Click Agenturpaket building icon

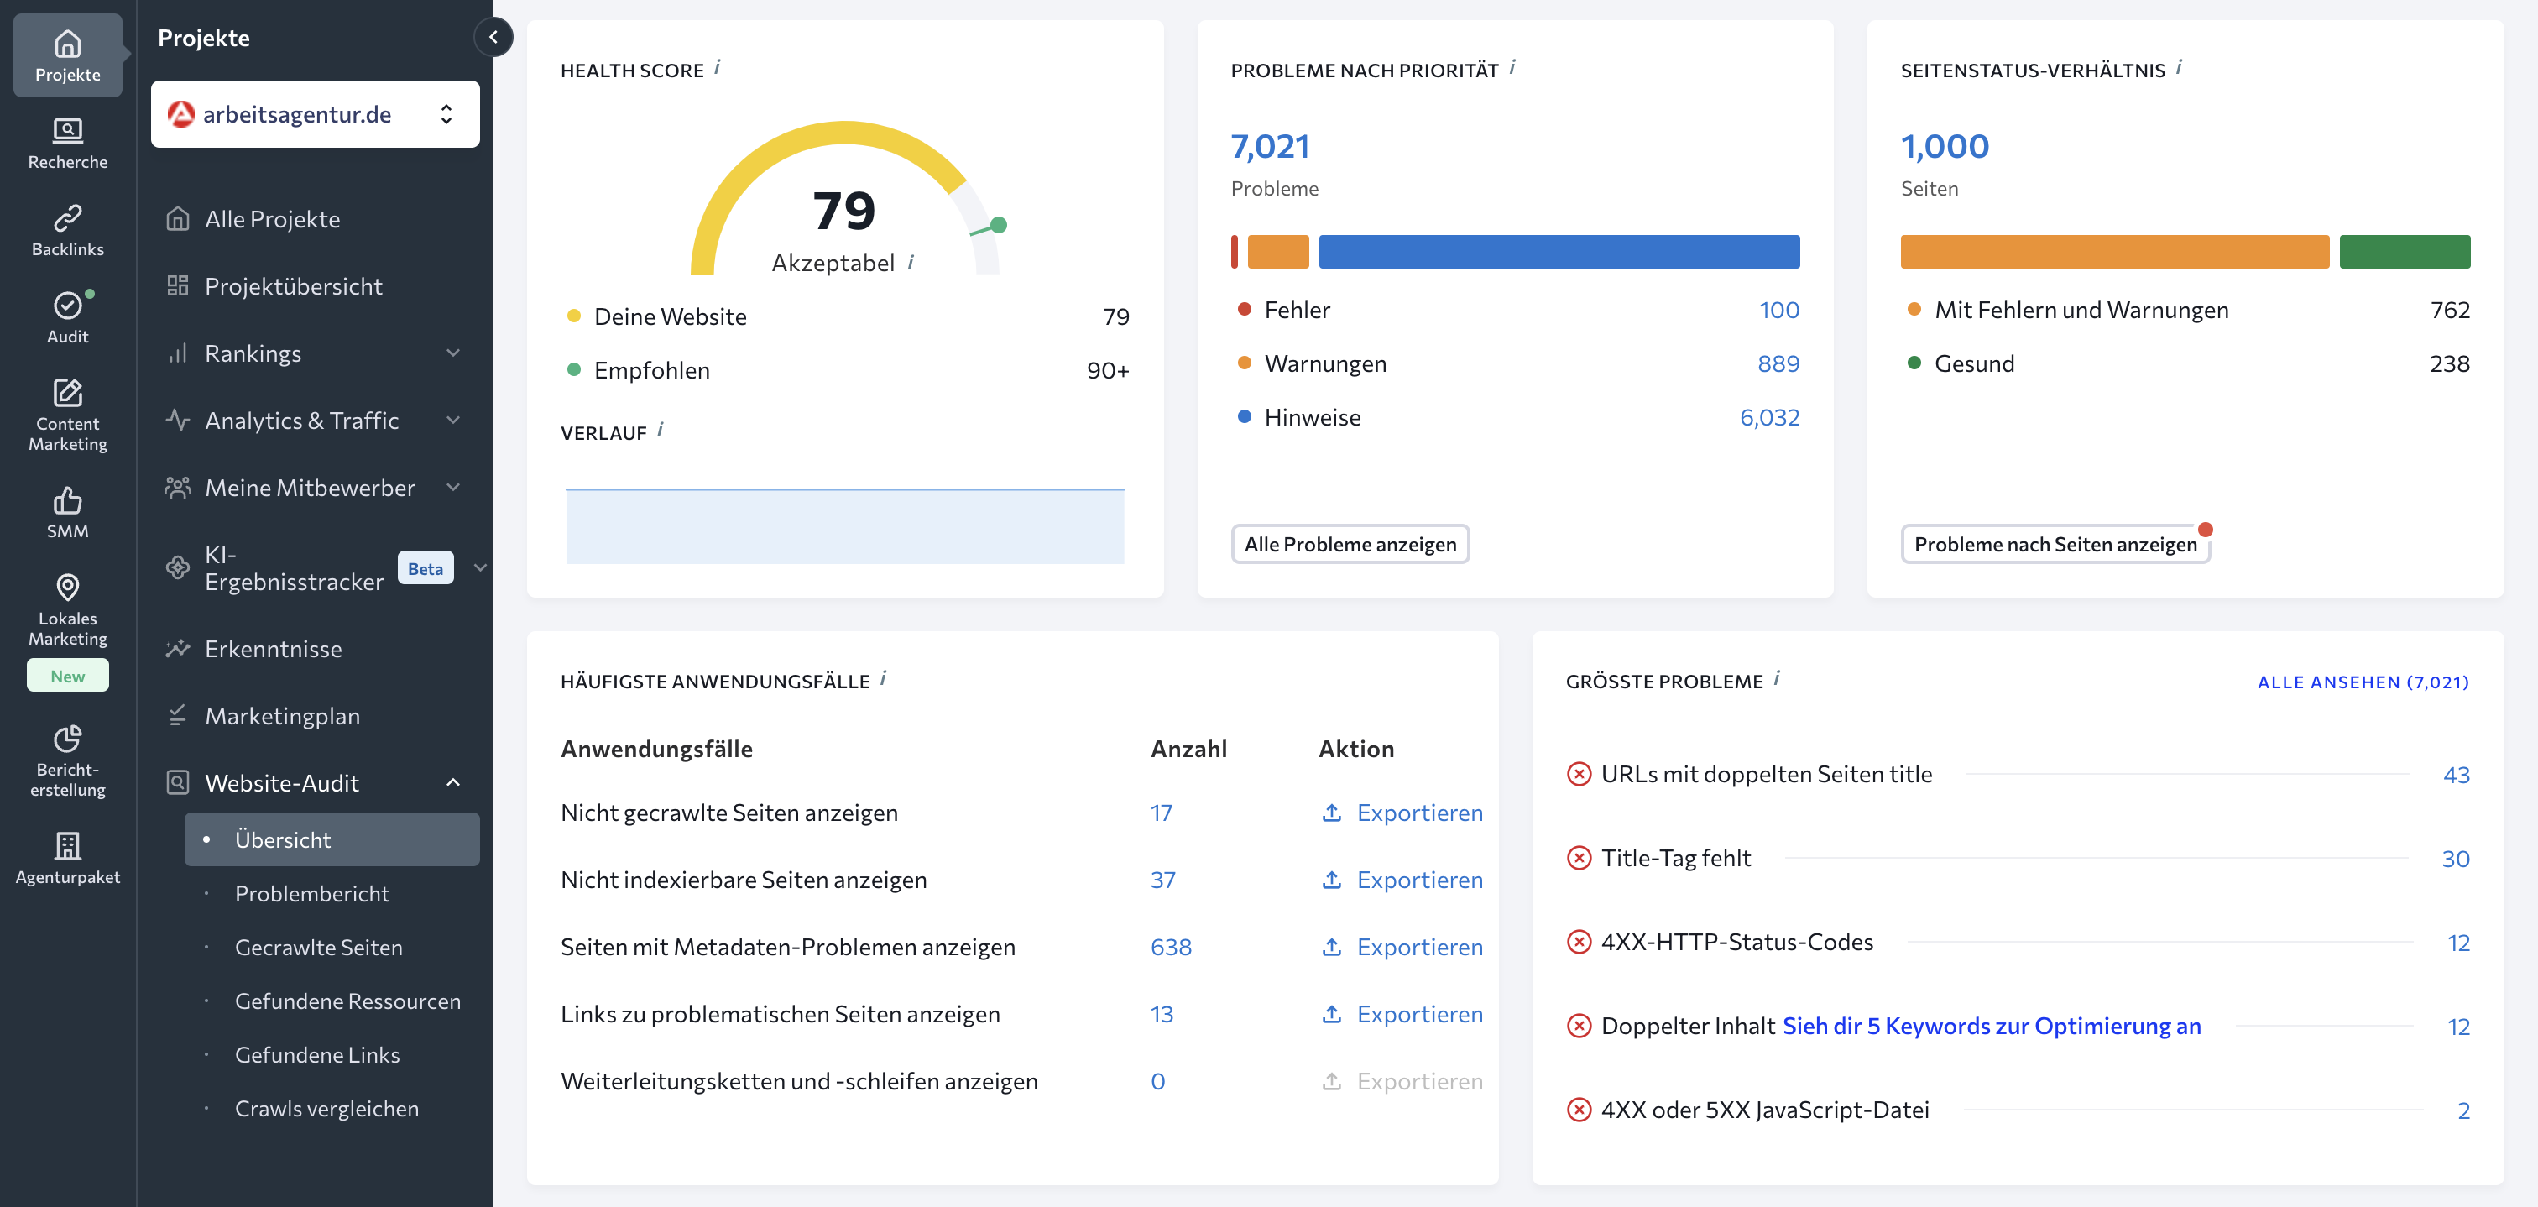click(x=67, y=845)
